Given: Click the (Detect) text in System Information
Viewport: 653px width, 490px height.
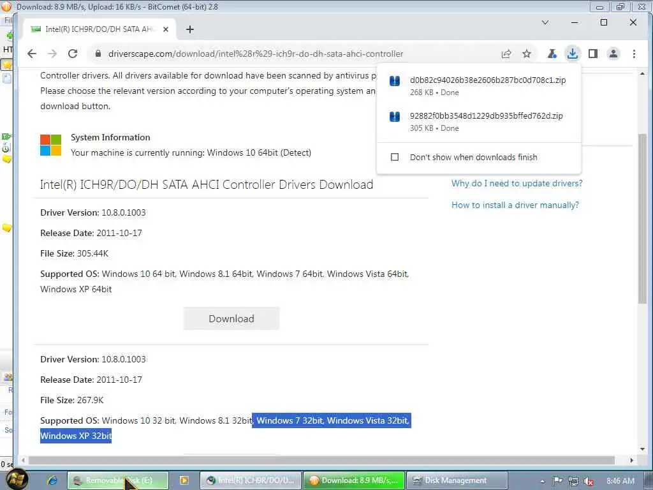Looking at the screenshot, I should pos(296,152).
